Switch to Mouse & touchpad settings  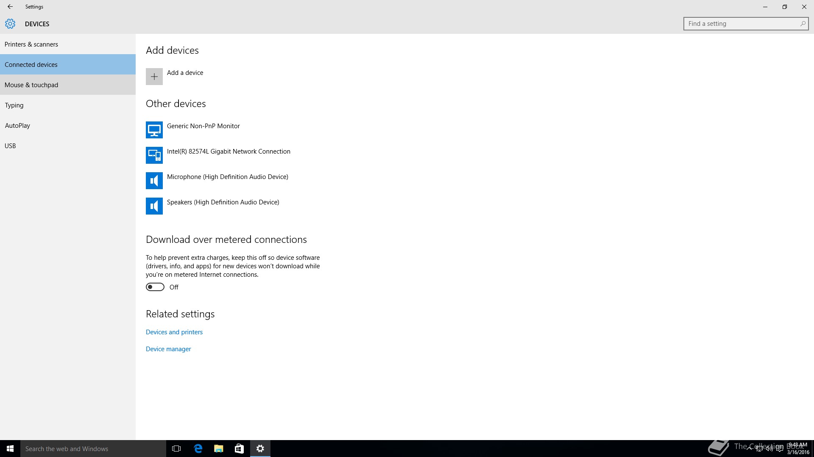[31, 85]
